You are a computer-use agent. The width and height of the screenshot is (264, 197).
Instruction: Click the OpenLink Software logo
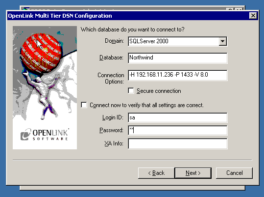pyautogui.click(x=45, y=135)
